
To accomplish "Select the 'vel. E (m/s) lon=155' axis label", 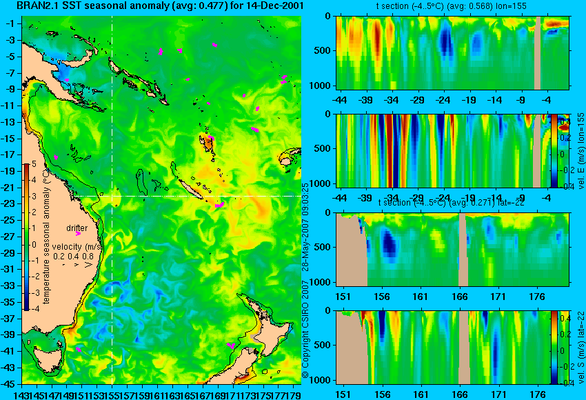I will pos(580,150).
